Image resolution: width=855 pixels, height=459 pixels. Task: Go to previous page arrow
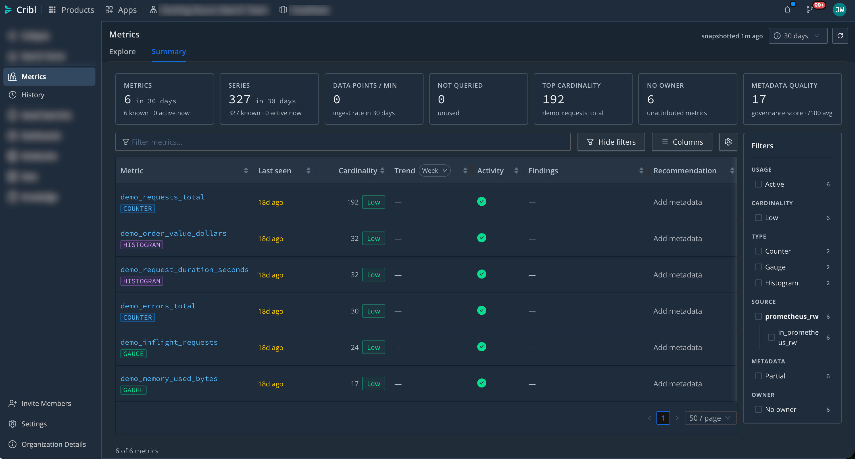[650, 418]
